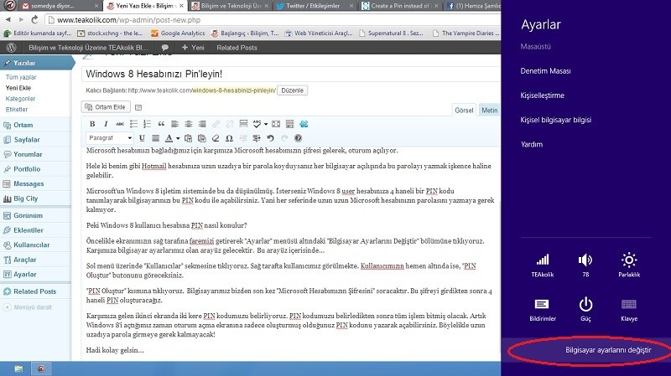Insert a numbered list
Image resolution: width=671 pixels, height=376 pixels.
[148, 124]
